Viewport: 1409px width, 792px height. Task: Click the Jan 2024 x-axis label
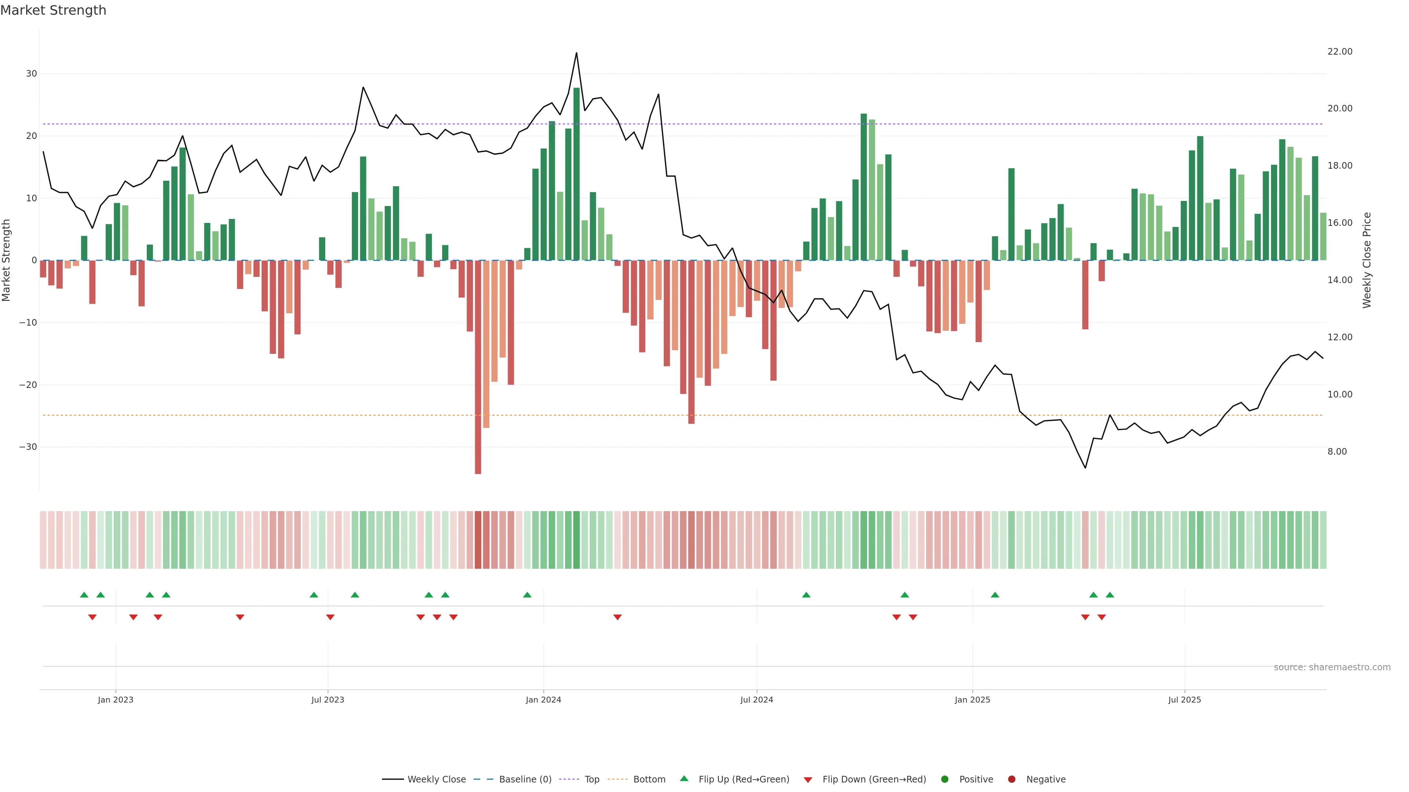pyautogui.click(x=543, y=700)
